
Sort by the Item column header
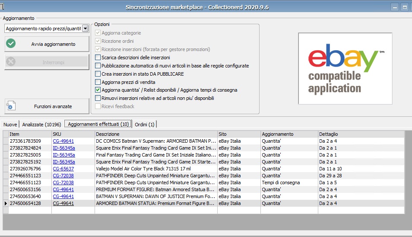click(x=30, y=134)
